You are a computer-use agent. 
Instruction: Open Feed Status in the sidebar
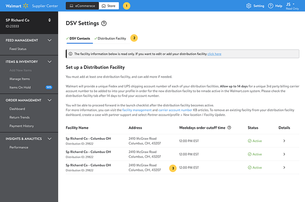18,49
